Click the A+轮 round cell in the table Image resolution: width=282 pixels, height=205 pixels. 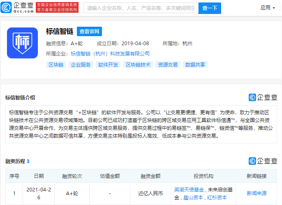(x=72, y=193)
